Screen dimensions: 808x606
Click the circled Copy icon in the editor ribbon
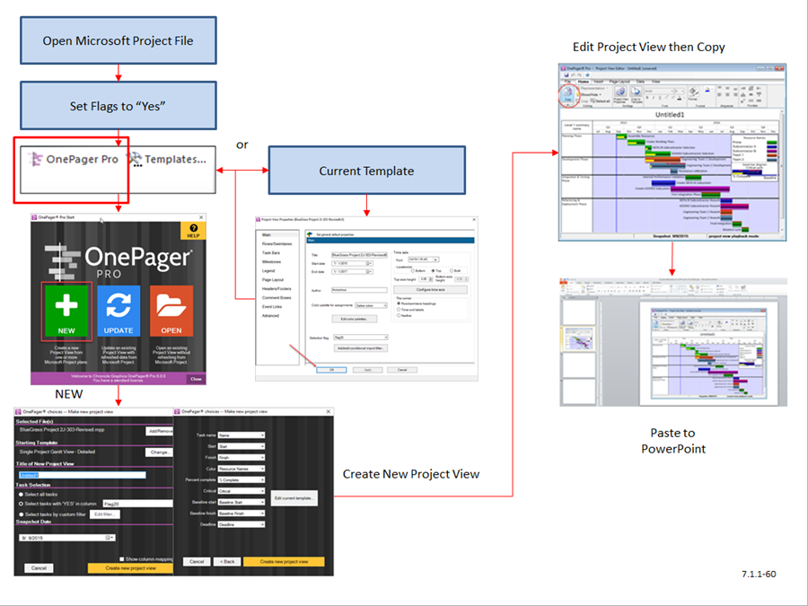coord(567,93)
